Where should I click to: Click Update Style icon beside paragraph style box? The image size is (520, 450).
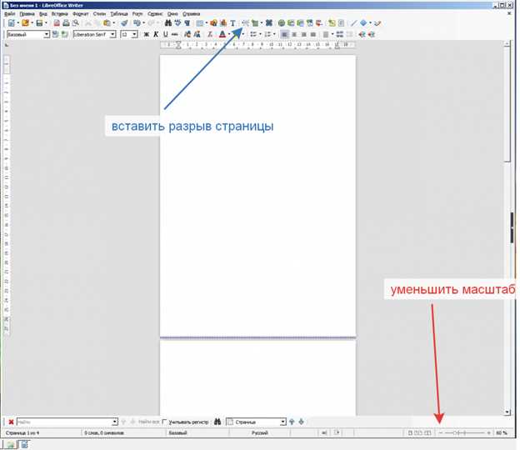point(55,34)
